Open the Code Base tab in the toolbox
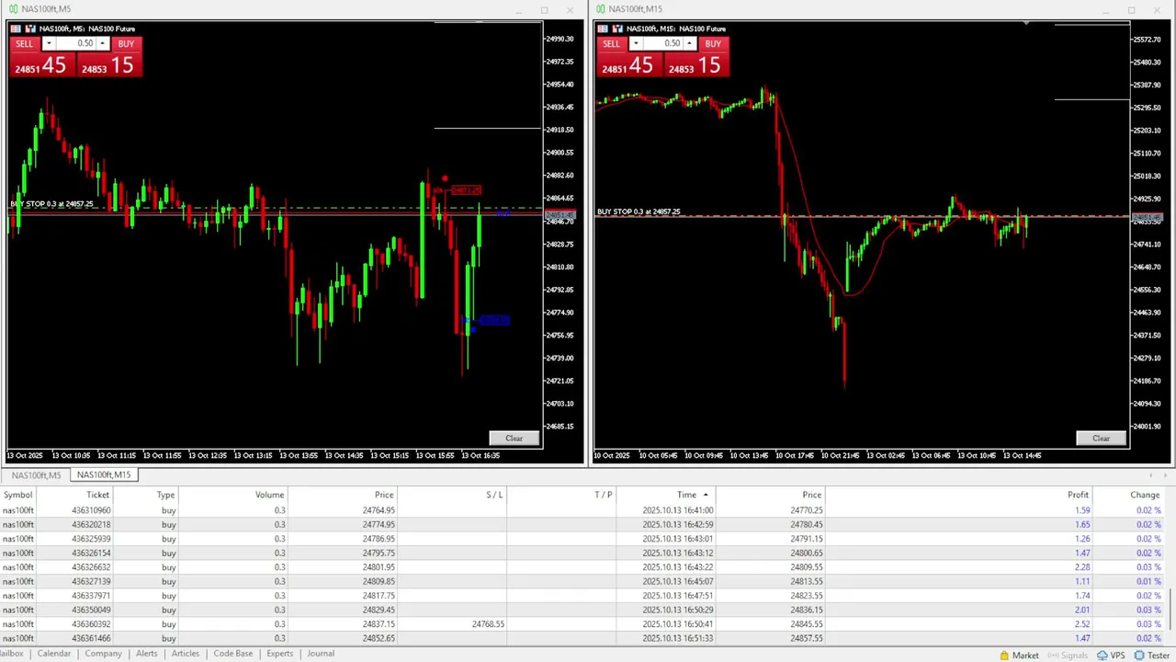The height and width of the screenshot is (662, 1176). 233,654
